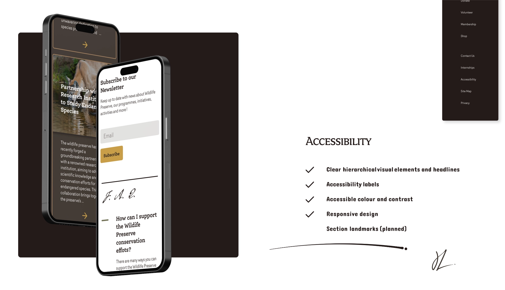Click the Privacy link in footer navigation
Screen dimensions: 505x290
click(x=465, y=103)
